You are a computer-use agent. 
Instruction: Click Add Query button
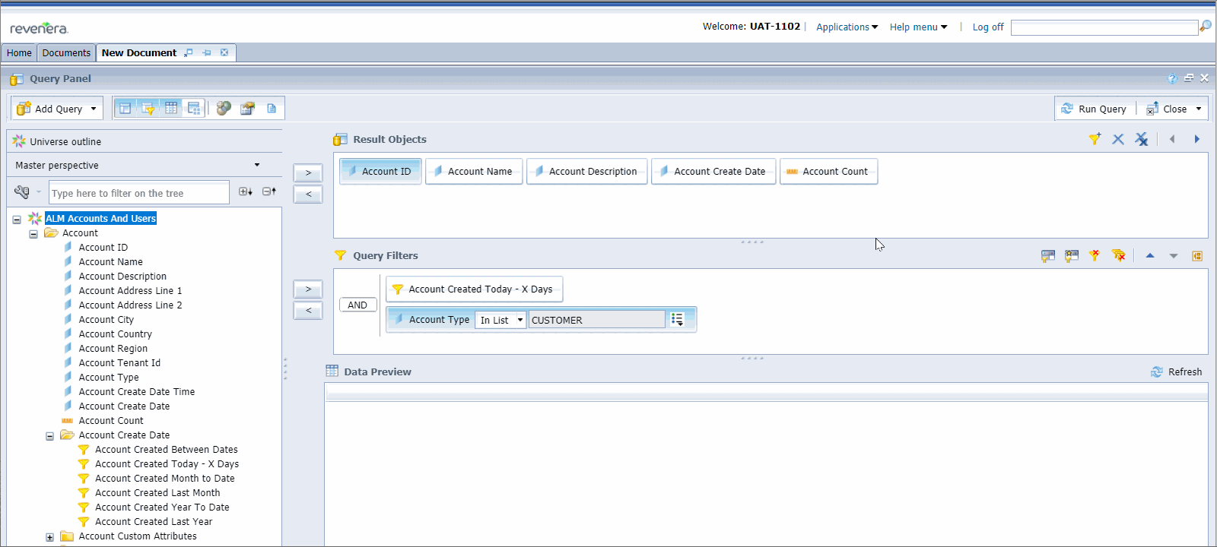pos(50,109)
